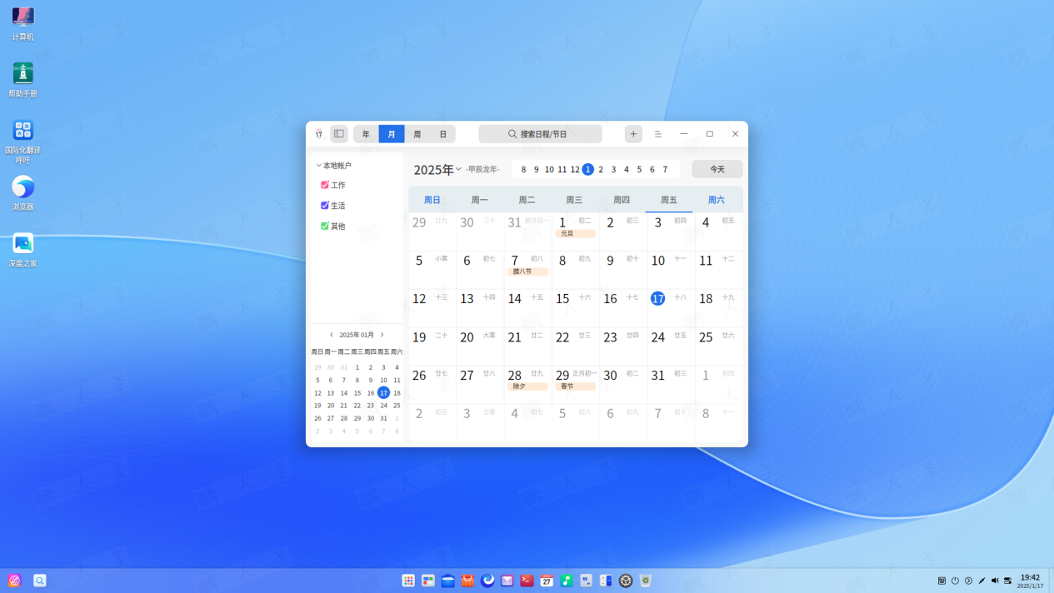Click the 周五 column header
Screen dimensions: 1054x593
point(669,200)
